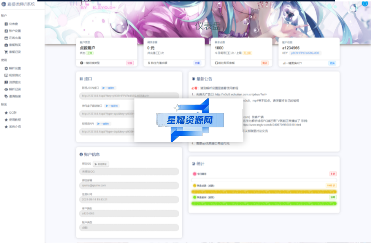Click the 神马盒子 interface URL field
The image size is (372, 243).
[107, 114]
